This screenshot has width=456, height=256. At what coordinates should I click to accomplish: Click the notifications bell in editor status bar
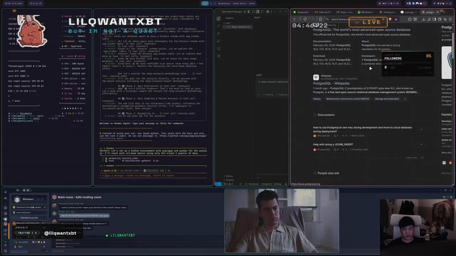(286, 184)
